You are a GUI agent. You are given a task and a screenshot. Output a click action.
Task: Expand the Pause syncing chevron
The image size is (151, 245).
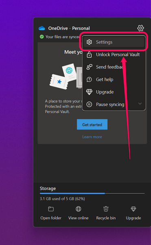[x=140, y=104]
